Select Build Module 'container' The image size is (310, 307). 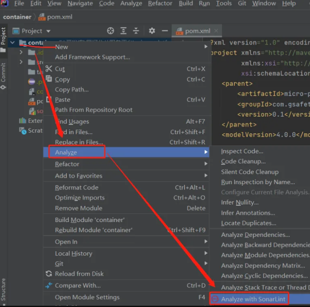pos(90,220)
